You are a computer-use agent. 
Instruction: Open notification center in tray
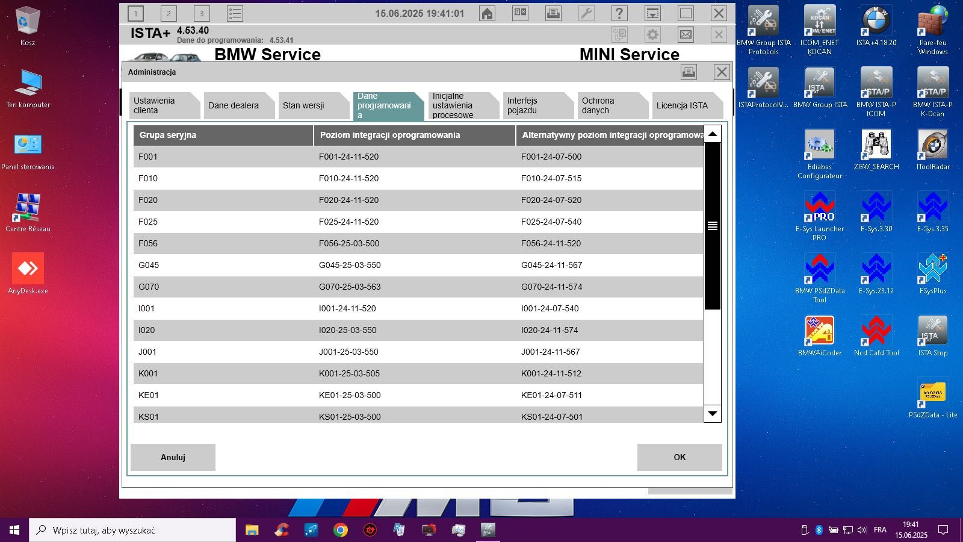coord(943,530)
